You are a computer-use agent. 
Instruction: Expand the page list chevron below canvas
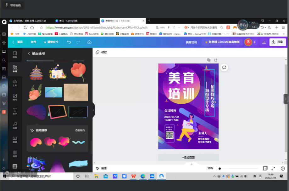(192, 164)
